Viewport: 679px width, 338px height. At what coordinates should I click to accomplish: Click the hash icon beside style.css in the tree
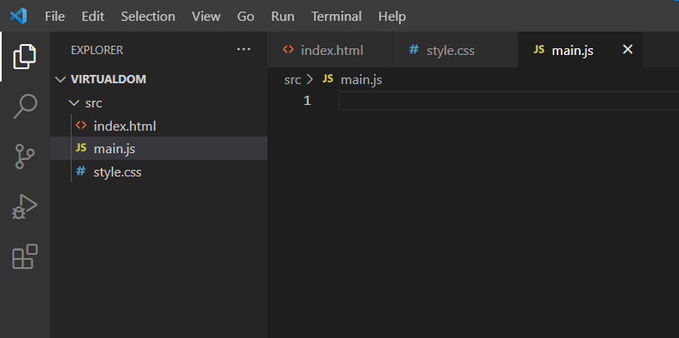81,171
